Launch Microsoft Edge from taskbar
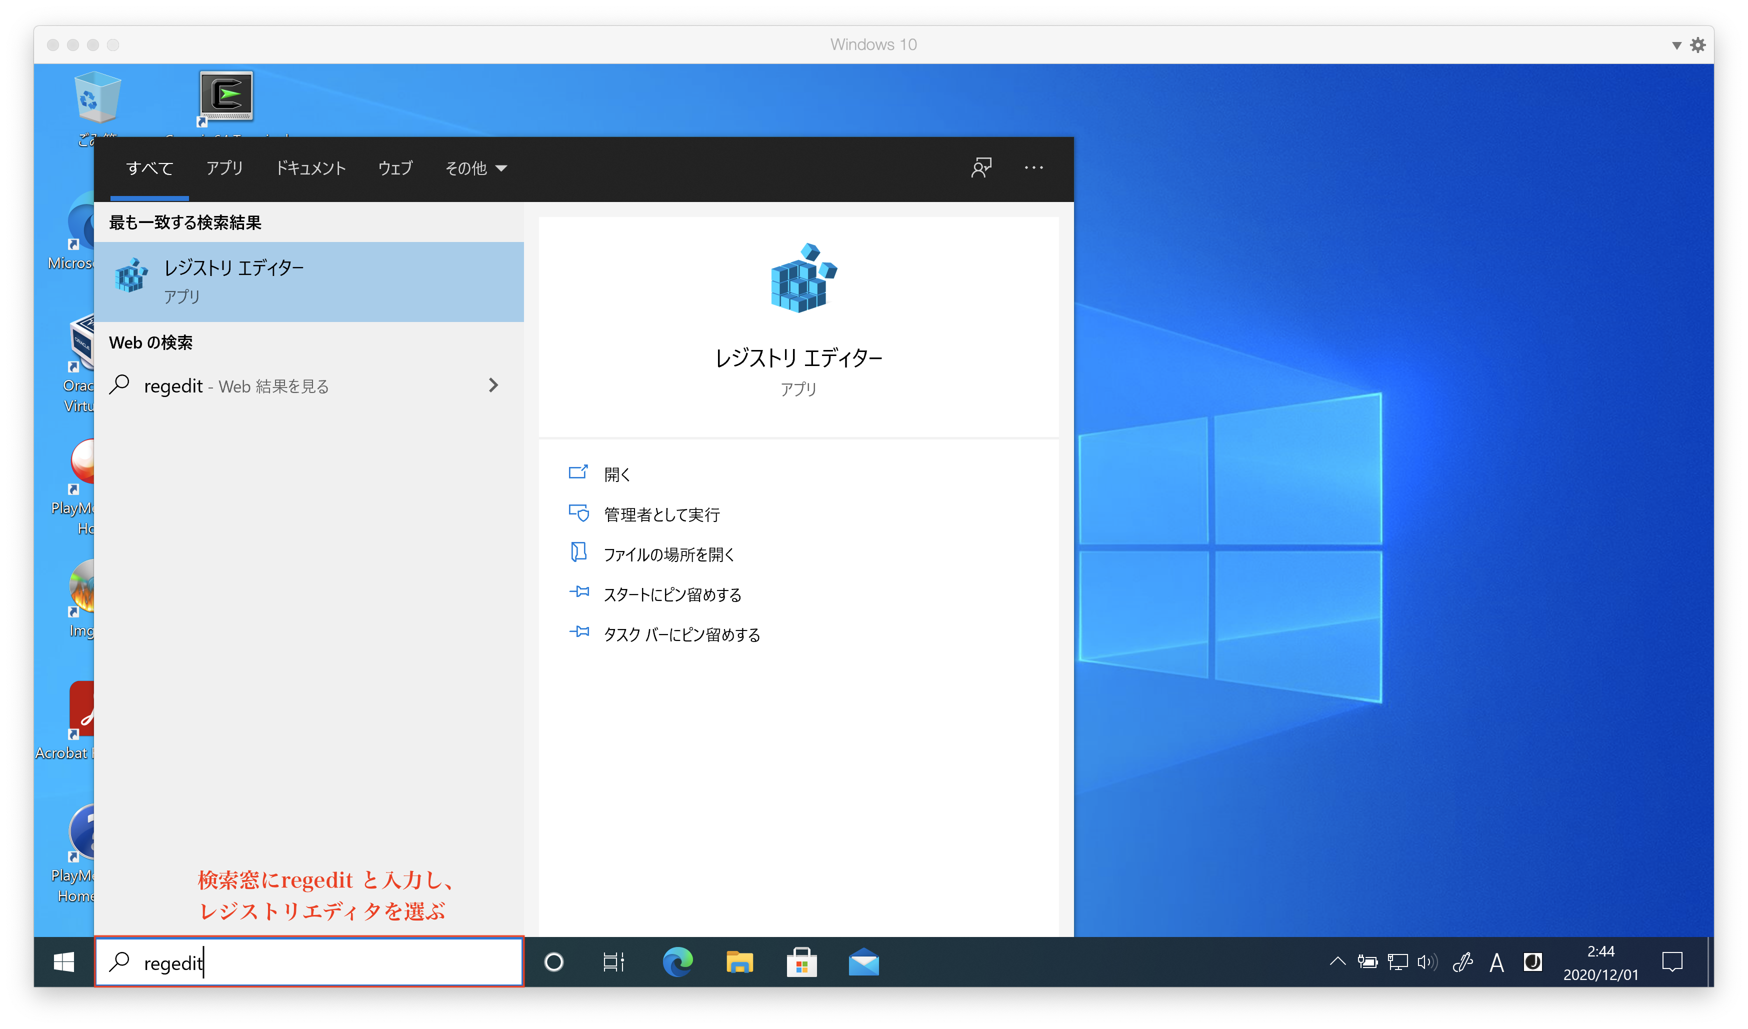 (677, 961)
